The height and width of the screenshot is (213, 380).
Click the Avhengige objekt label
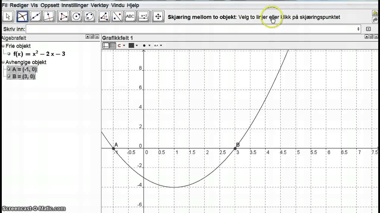pos(26,62)
